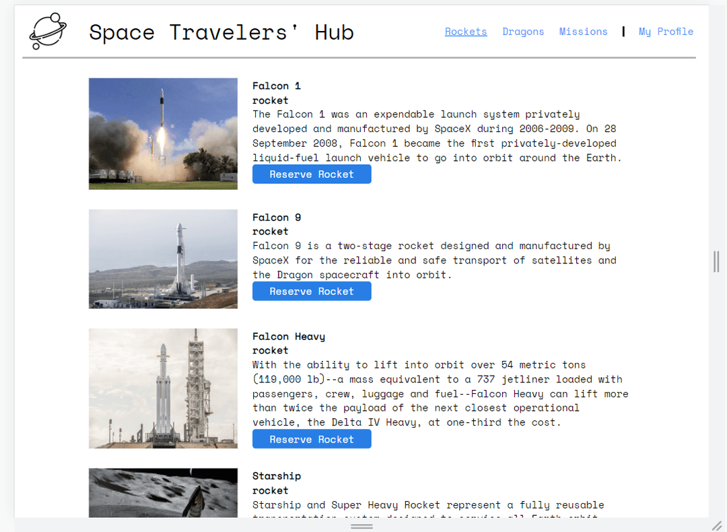
Task: Reserve the Falcon 1 rocket
Action: [x=312, y=174]
